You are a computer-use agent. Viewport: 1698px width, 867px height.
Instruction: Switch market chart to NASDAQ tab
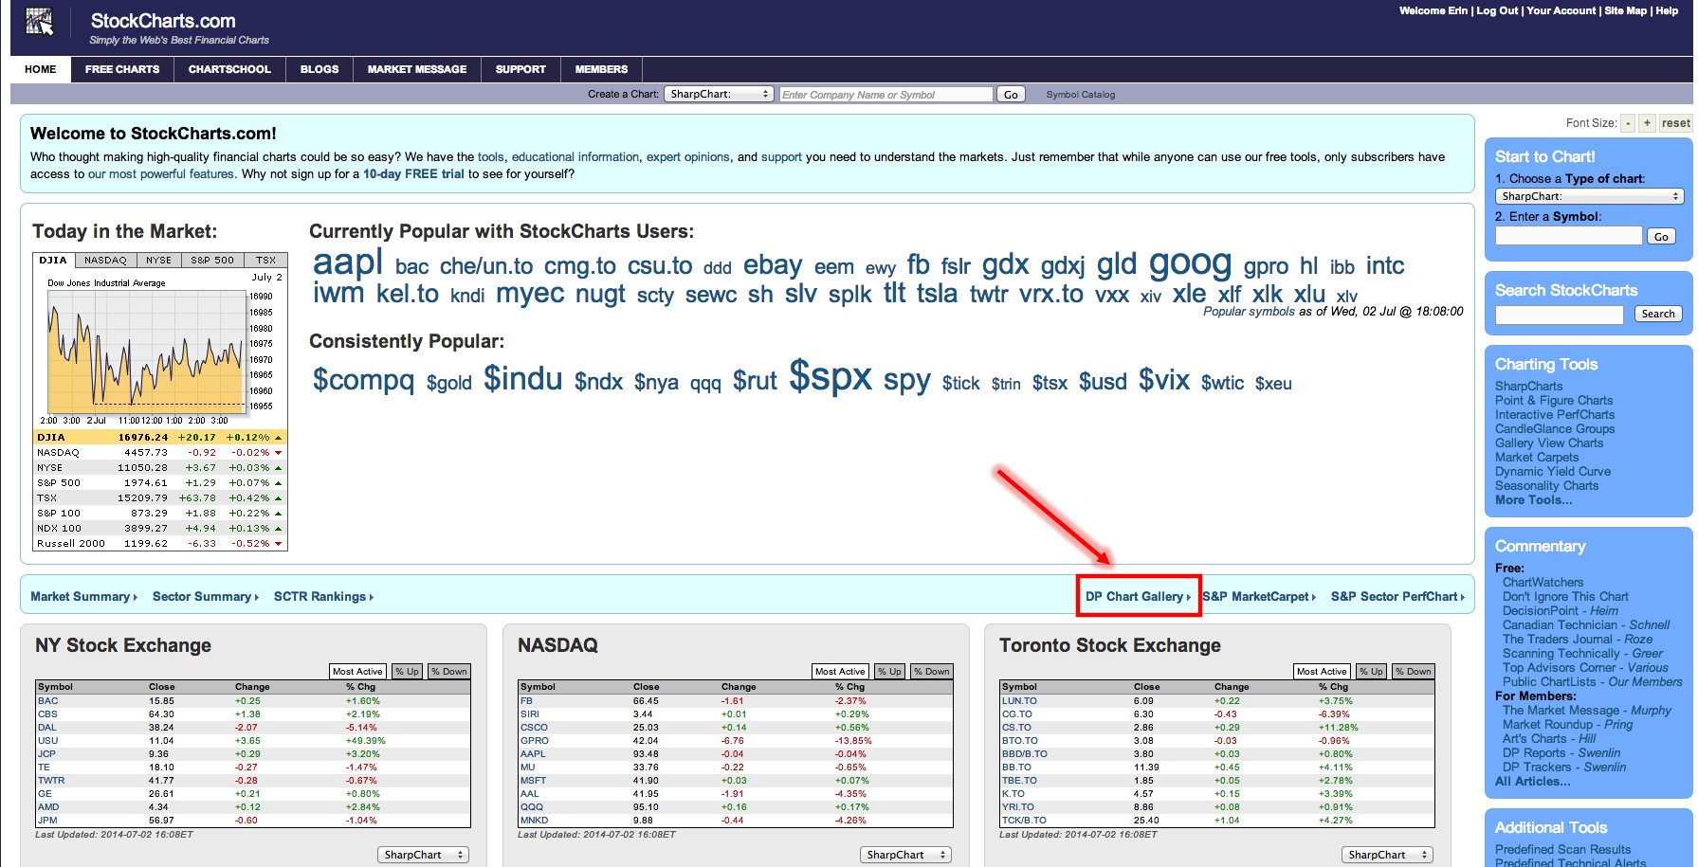point(105,260)
